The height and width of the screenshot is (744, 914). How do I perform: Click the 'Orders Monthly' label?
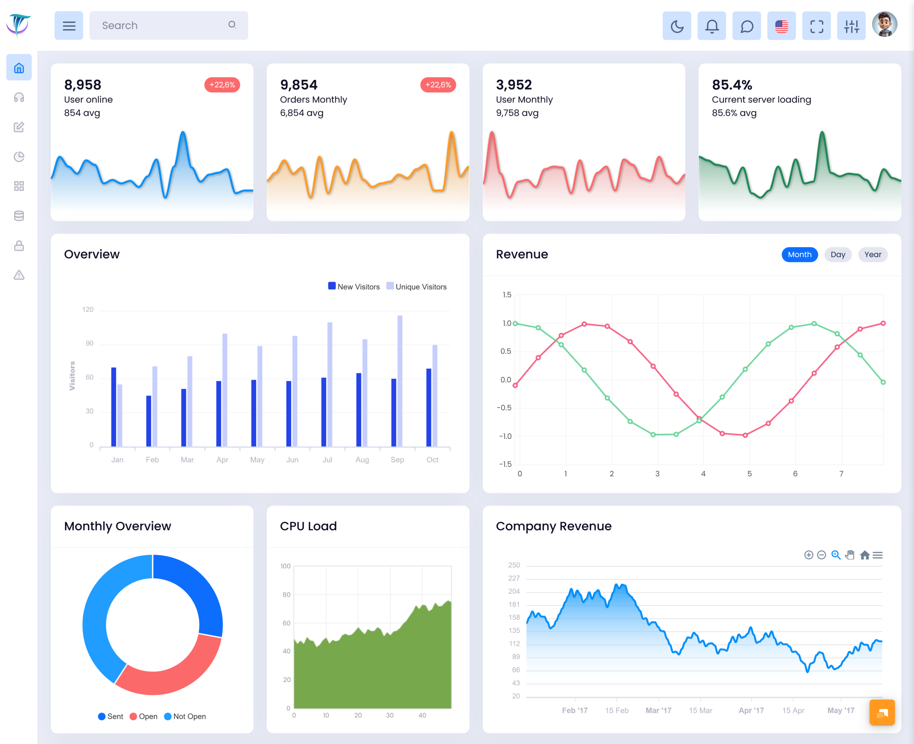[x=313, y=100]
